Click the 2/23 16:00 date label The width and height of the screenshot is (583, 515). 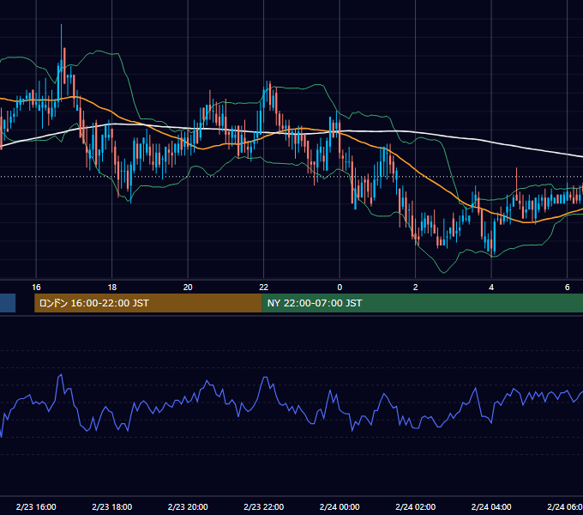[x=36, y=506]
